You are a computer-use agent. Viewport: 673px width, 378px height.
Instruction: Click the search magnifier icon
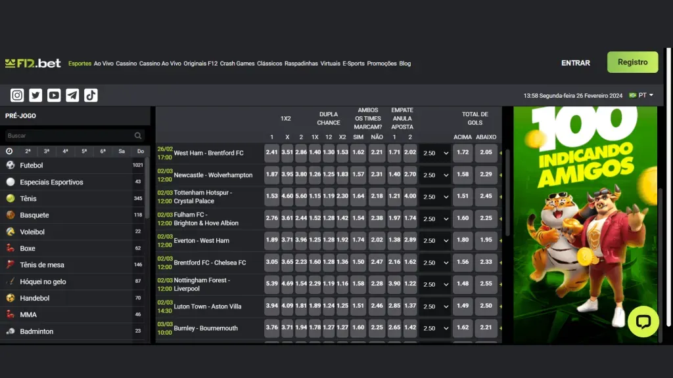click(x=138, y=136)
